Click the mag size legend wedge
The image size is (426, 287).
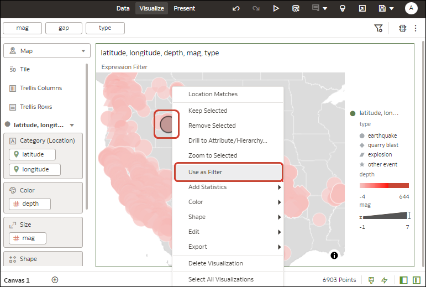point(385,216)
